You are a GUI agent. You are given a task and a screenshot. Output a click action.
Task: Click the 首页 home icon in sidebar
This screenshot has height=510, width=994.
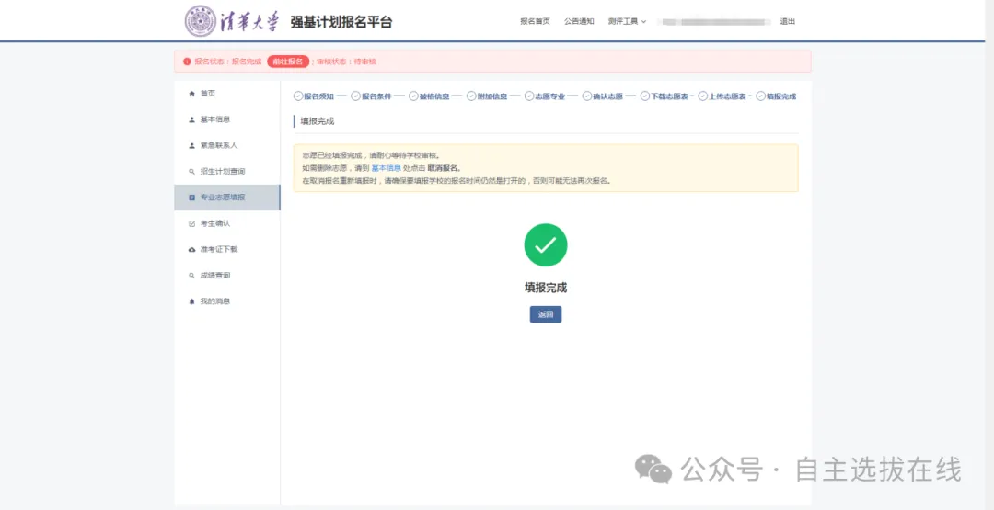(x=191, y=94)
